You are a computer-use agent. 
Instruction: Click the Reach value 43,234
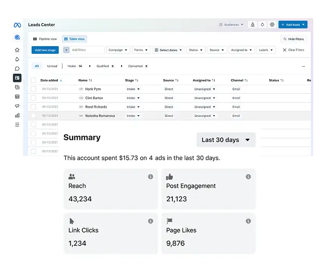(x=80, y=199)
